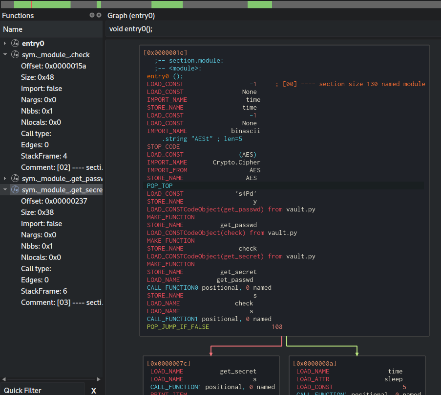The image size is (441, 395).
Task: Click the Graph (entry0) panel title
Action: pos(131,16)
